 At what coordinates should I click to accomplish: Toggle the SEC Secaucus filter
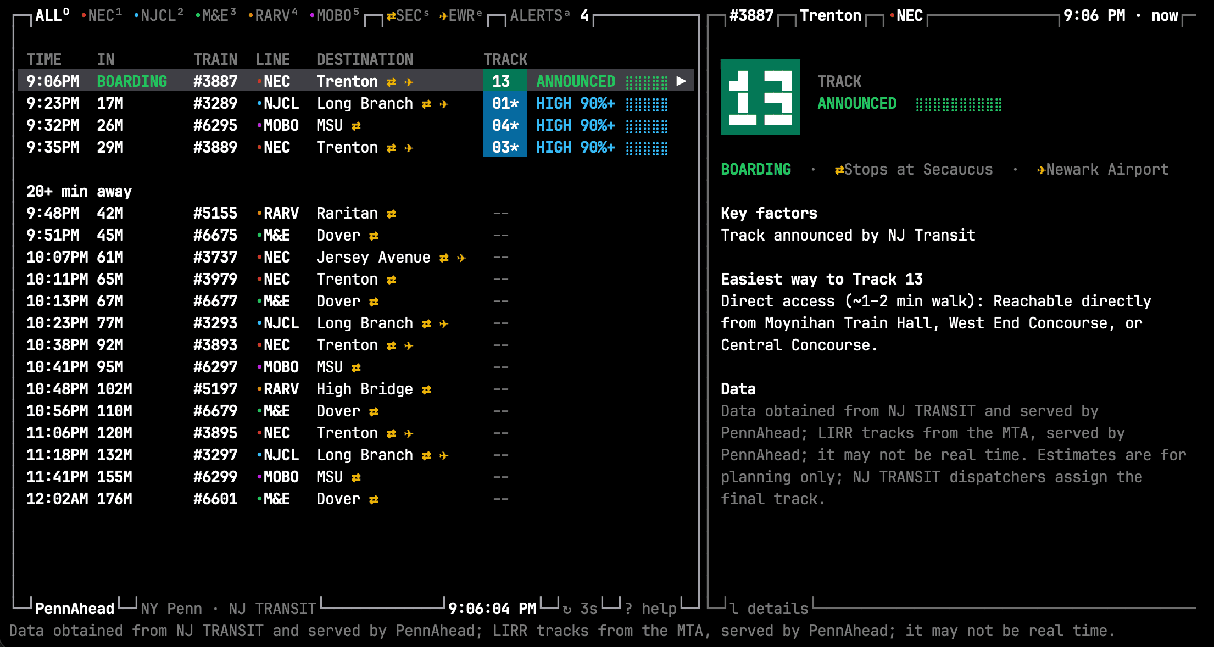(408, 15)
